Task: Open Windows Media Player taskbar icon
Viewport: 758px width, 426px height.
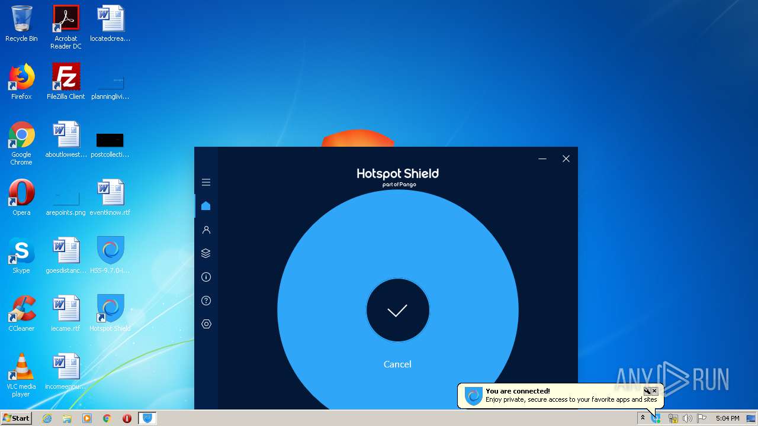Action: (87, 418)
